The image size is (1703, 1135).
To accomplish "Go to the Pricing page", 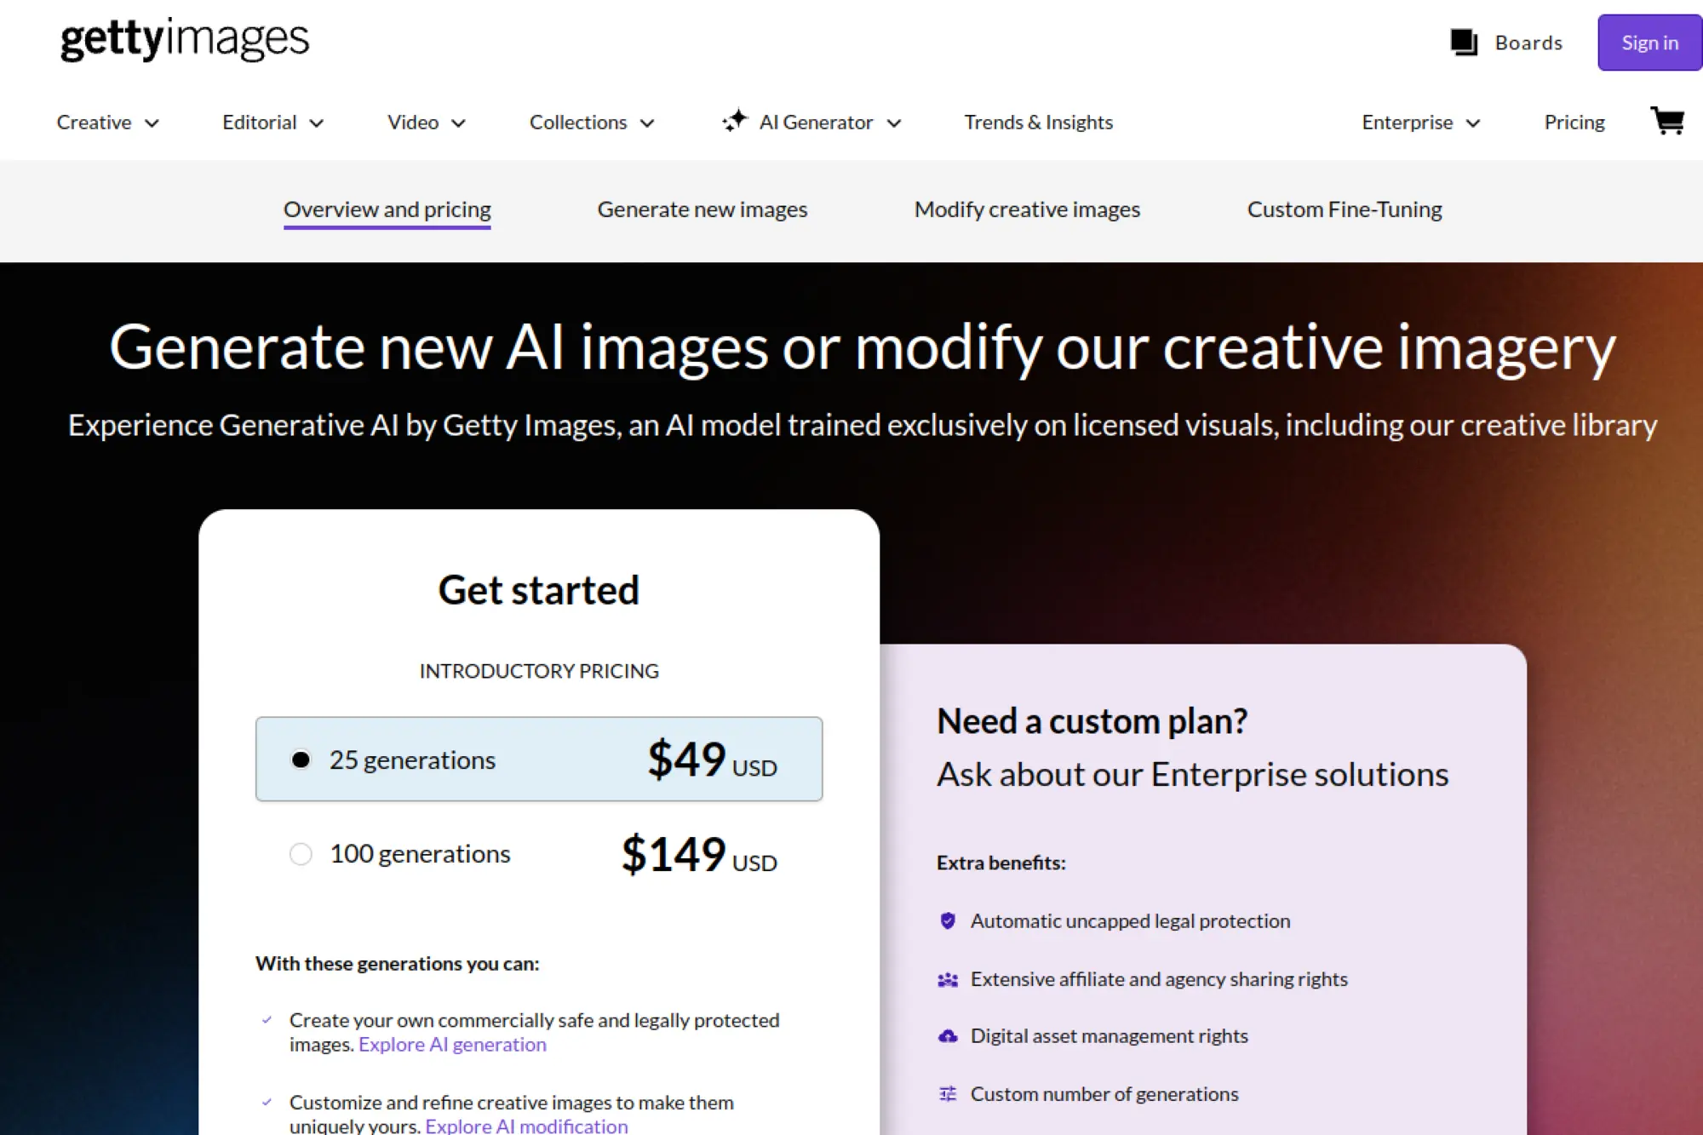I will (x=1574, y=122).
